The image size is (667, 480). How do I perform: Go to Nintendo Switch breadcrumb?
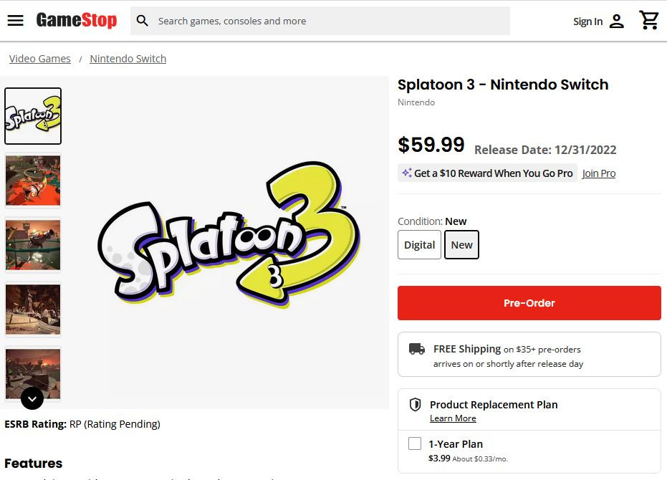point(128,59)
